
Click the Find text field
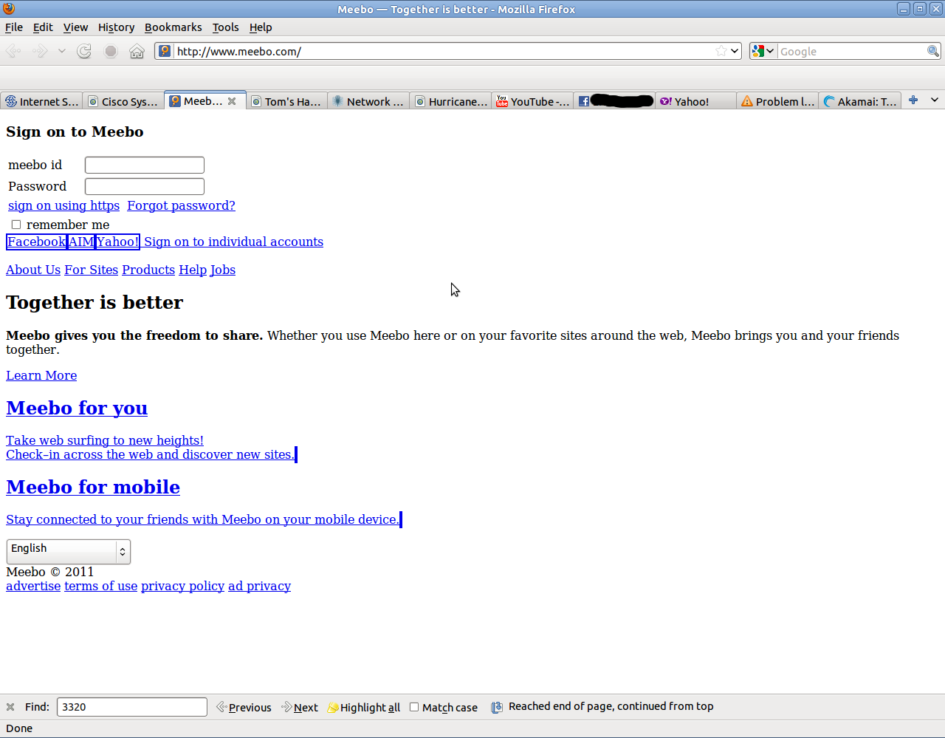point(132,707)
